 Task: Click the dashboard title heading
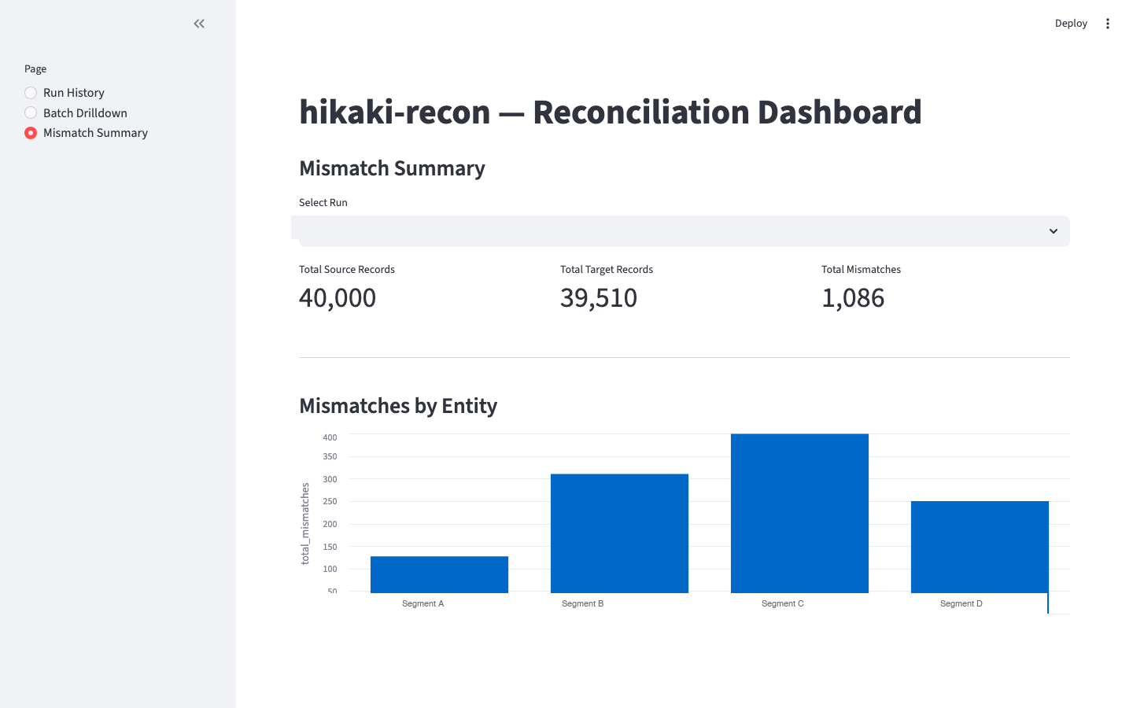pyautogui.click(x=611, y=112)
